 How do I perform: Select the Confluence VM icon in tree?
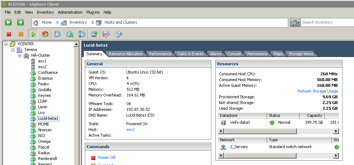tap(33, 72)
